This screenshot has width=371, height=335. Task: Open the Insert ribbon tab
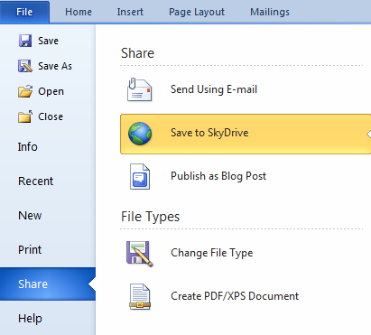[130, 12]
